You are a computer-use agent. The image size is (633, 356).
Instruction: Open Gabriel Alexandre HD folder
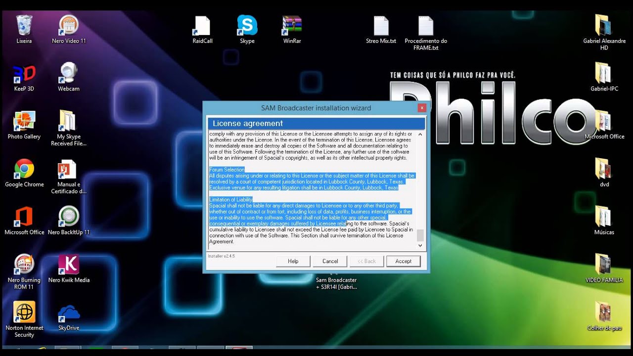click(604, 32)
